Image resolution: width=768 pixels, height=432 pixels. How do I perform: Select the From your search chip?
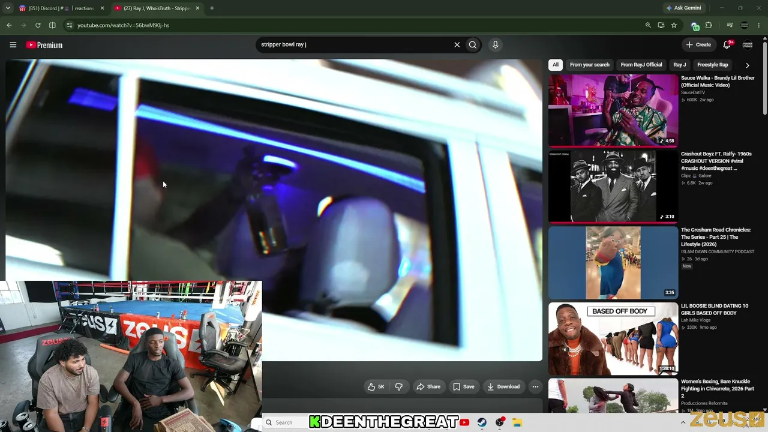click(590, 65)
